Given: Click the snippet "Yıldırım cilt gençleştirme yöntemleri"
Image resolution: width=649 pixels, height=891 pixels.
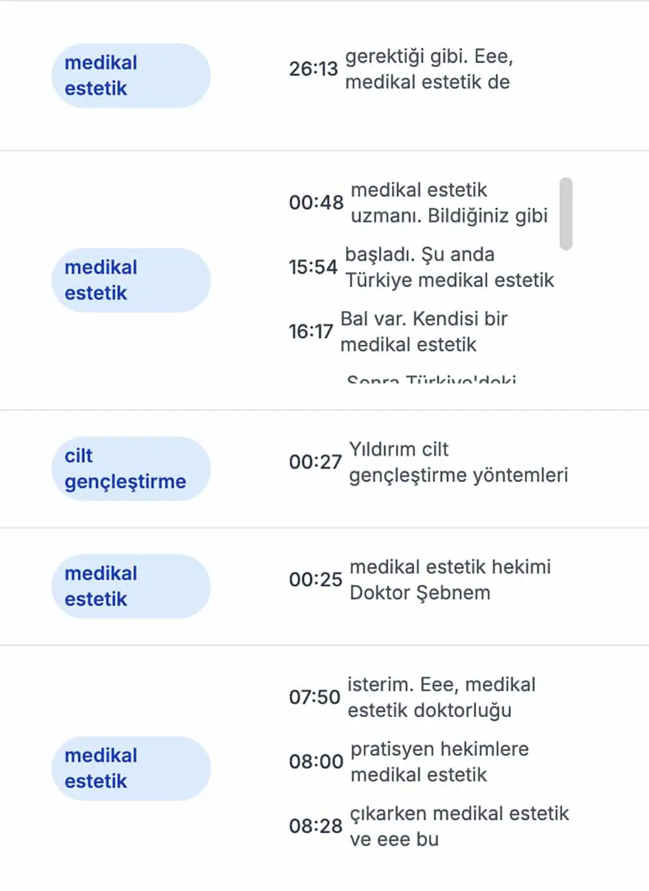Looking at the screenshot, I should click(x=458, y=462).
